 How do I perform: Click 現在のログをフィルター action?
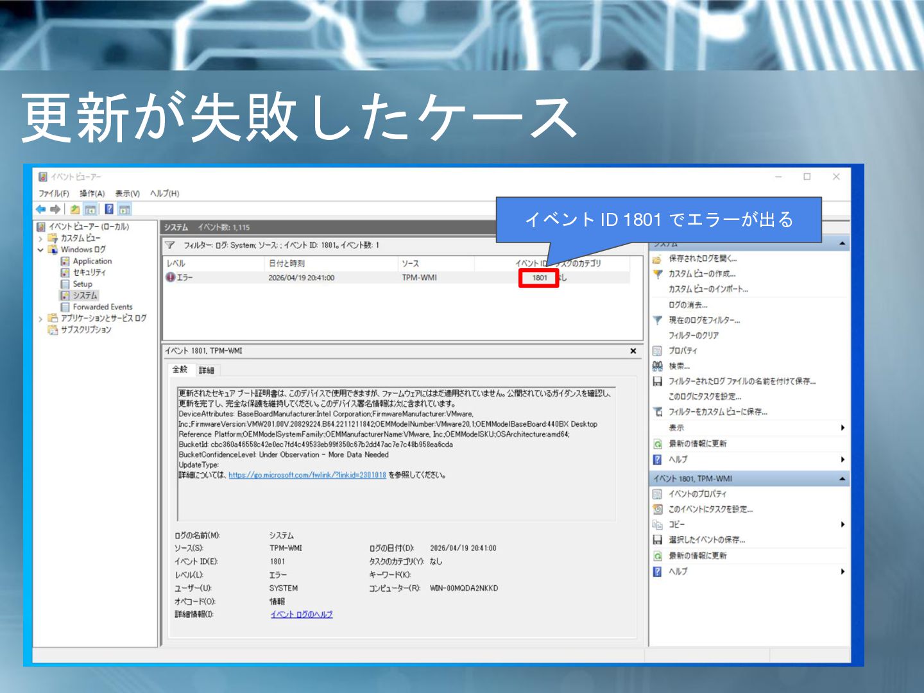tap(704, 320)
